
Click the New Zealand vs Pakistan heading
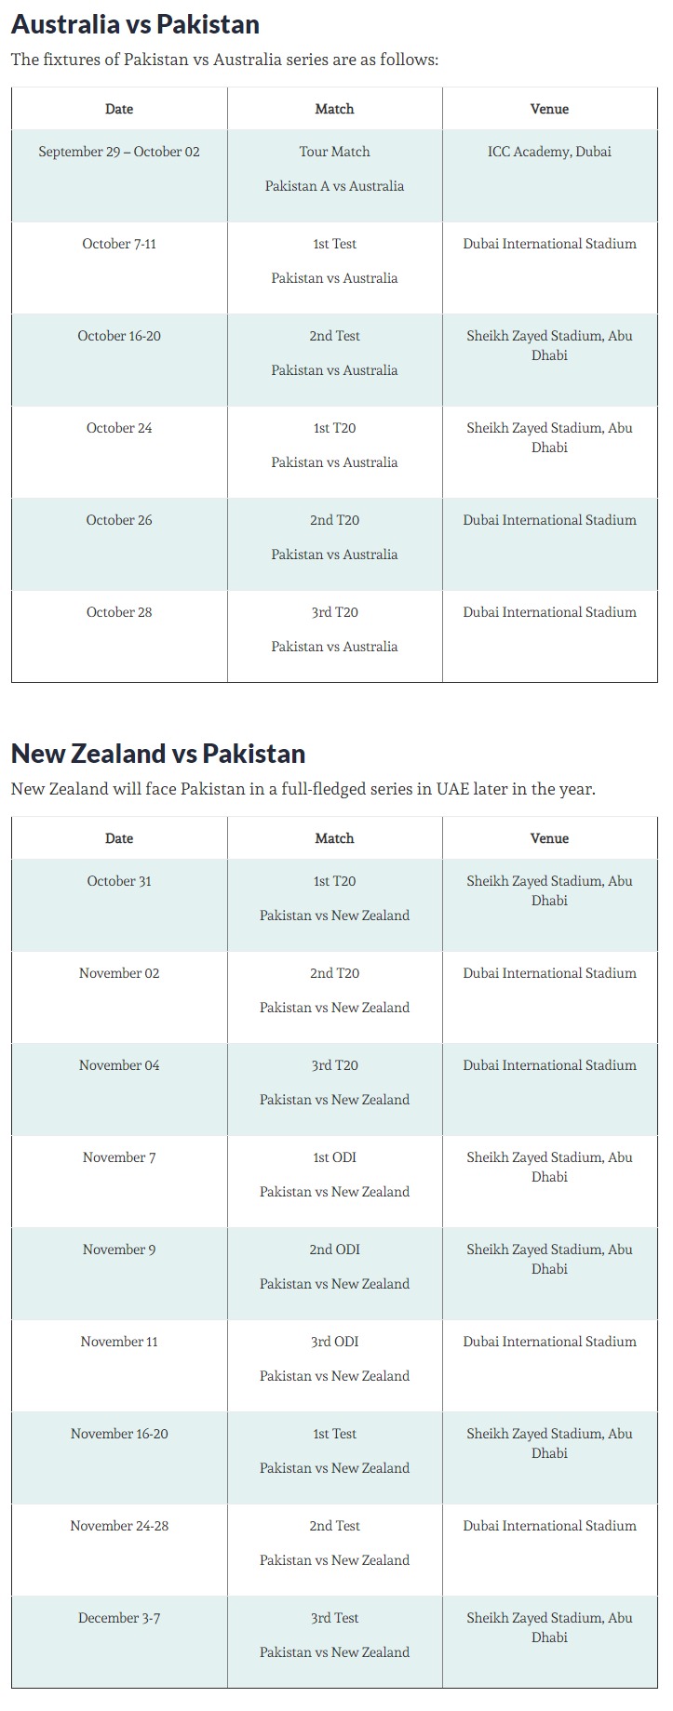(158, 754)
